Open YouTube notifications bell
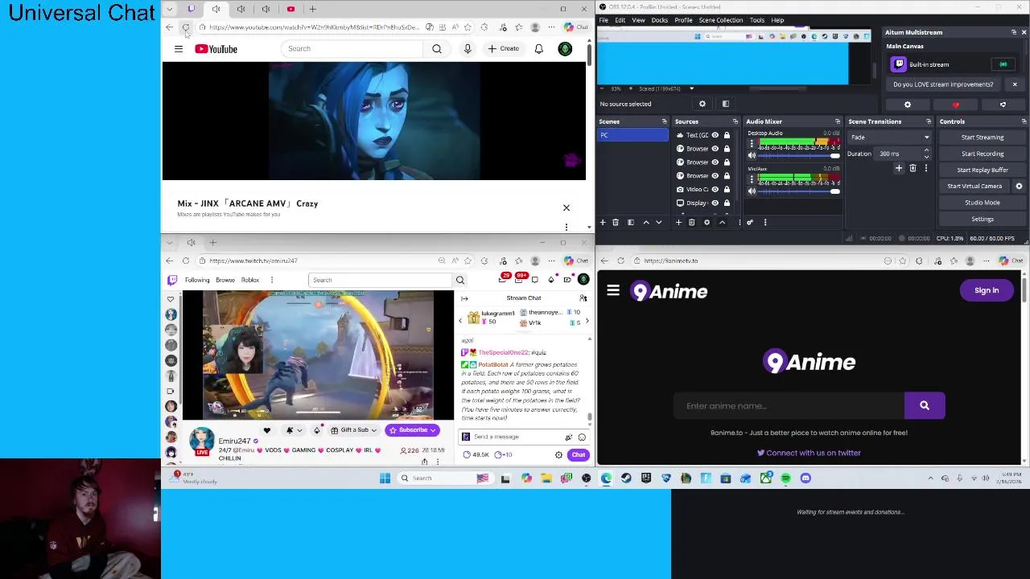 pos(539,49)
